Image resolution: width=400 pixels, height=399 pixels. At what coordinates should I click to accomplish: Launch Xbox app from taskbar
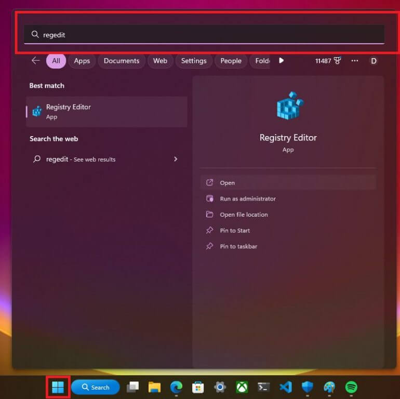[242, 387]
